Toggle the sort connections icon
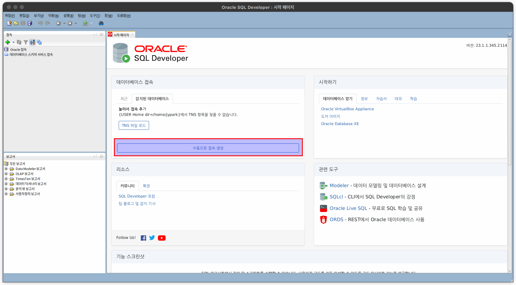Viewport: 516px width, 285px height. [x=32, y=42]
